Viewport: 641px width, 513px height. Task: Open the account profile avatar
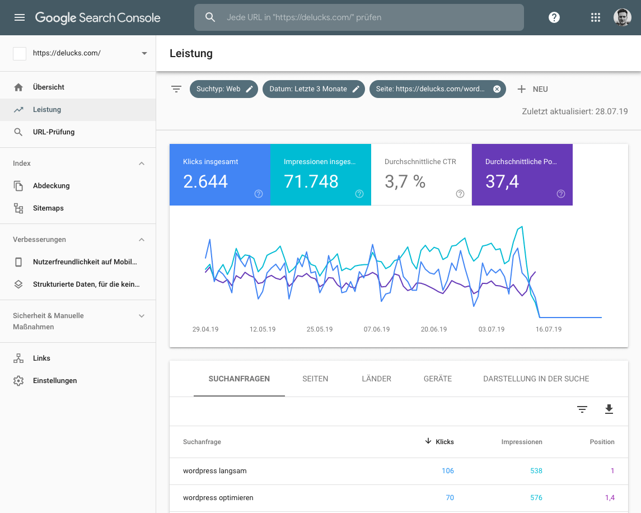[x=622, y=17]
